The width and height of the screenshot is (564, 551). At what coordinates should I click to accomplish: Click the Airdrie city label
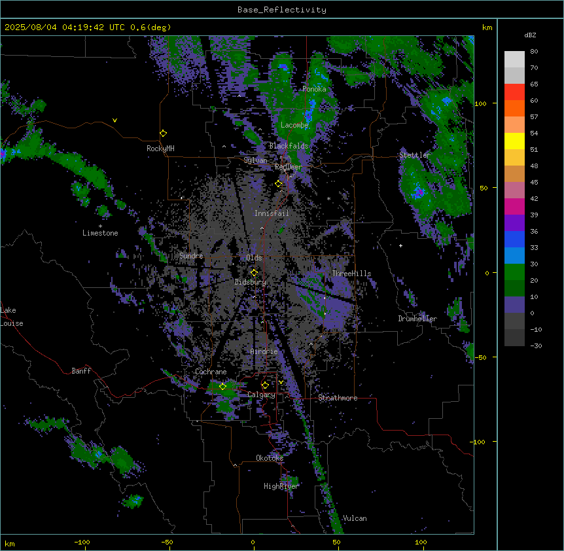click(264, 351)
